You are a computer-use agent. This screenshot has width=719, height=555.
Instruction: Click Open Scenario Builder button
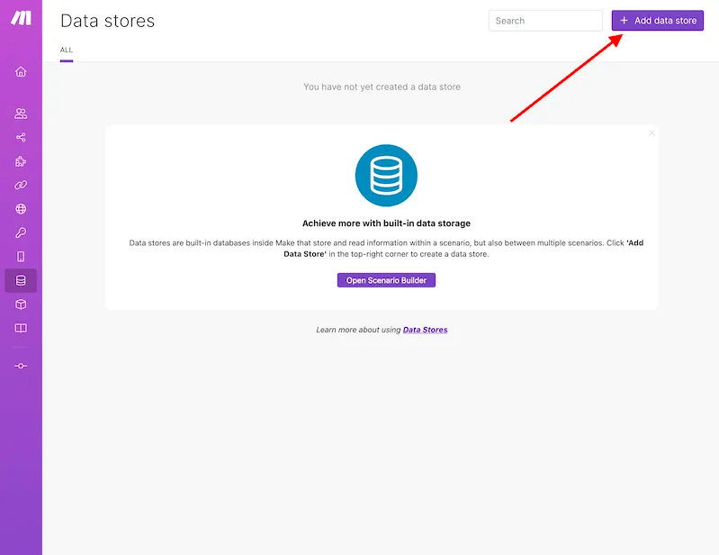pos(386,280)
